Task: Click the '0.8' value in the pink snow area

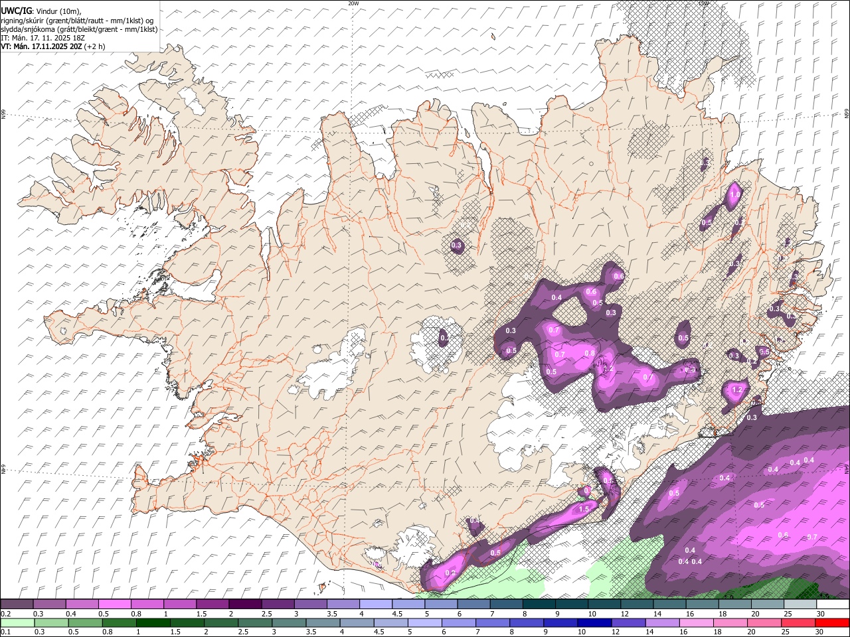Action: click(x=590, y=353)
